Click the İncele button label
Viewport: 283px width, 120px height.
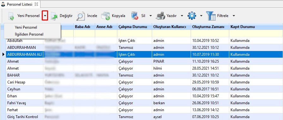click(92, 16)
